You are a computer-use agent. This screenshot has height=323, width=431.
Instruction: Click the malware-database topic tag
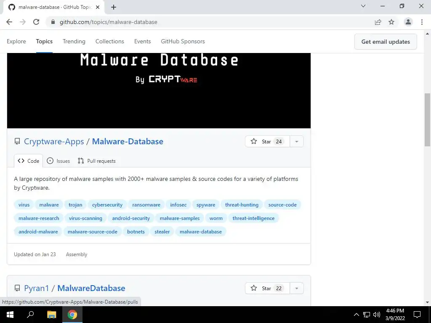click(201, 232)
